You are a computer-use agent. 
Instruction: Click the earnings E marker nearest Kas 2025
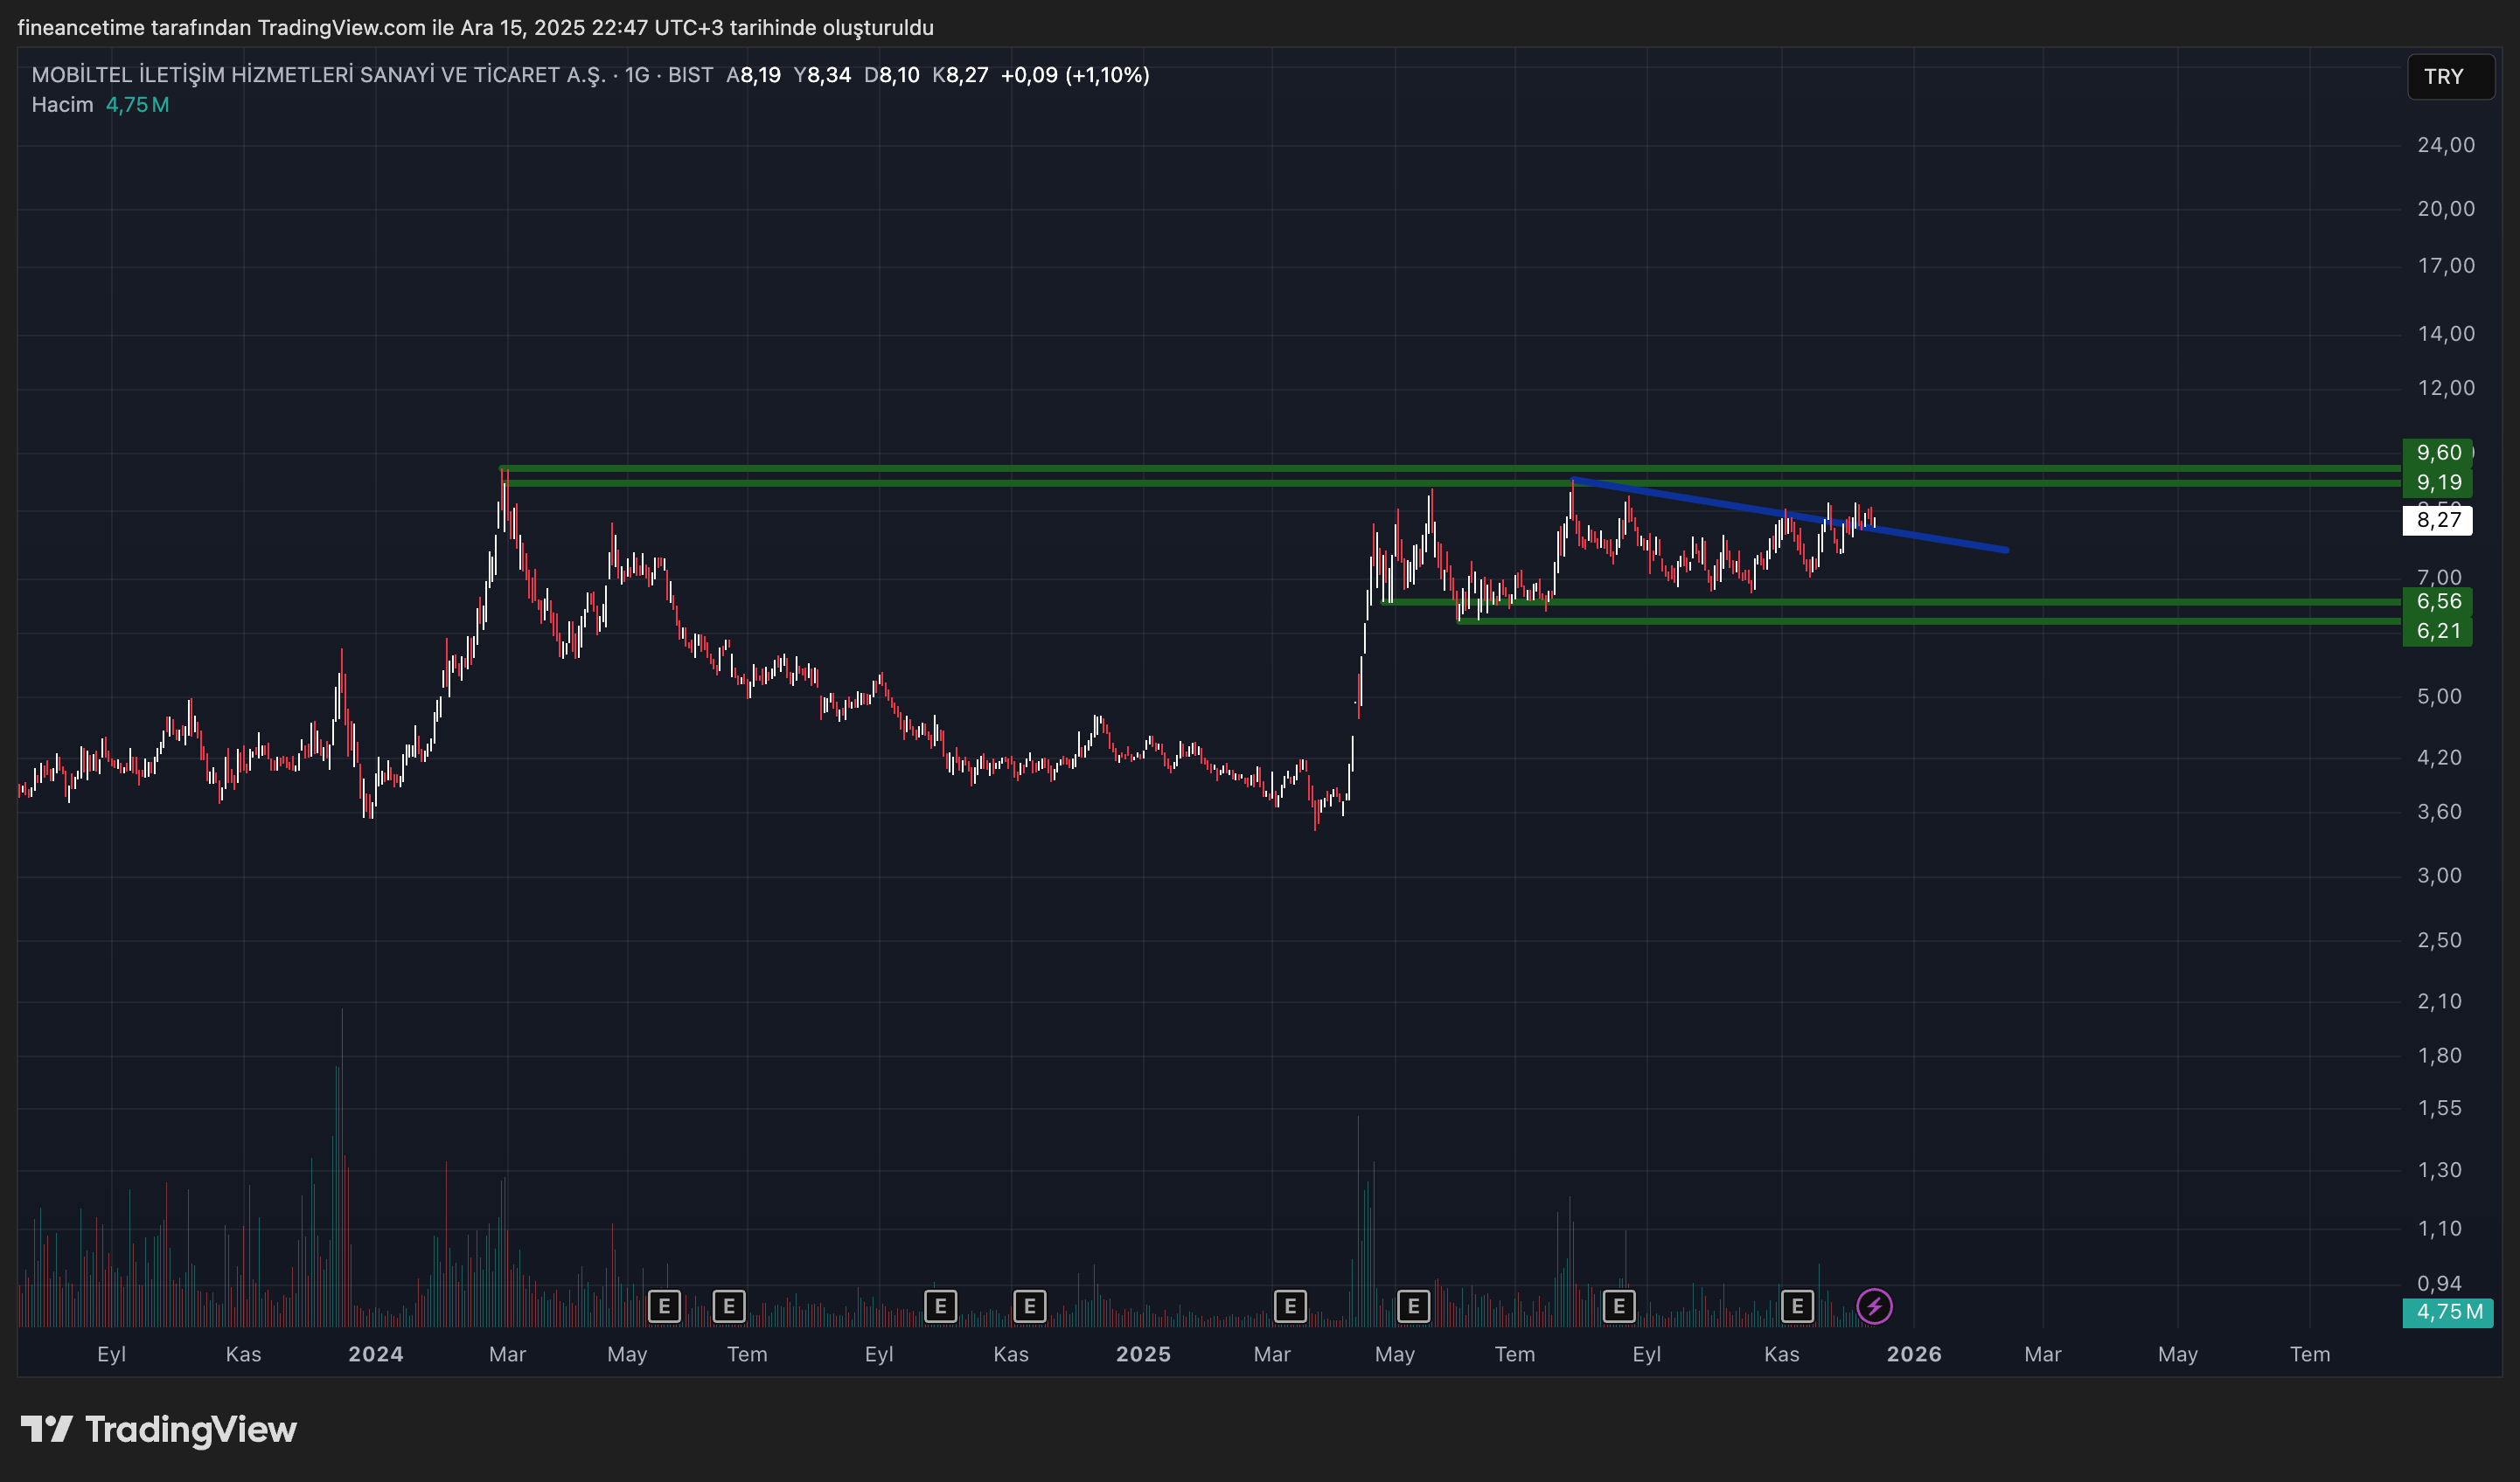[1797, 1306]
